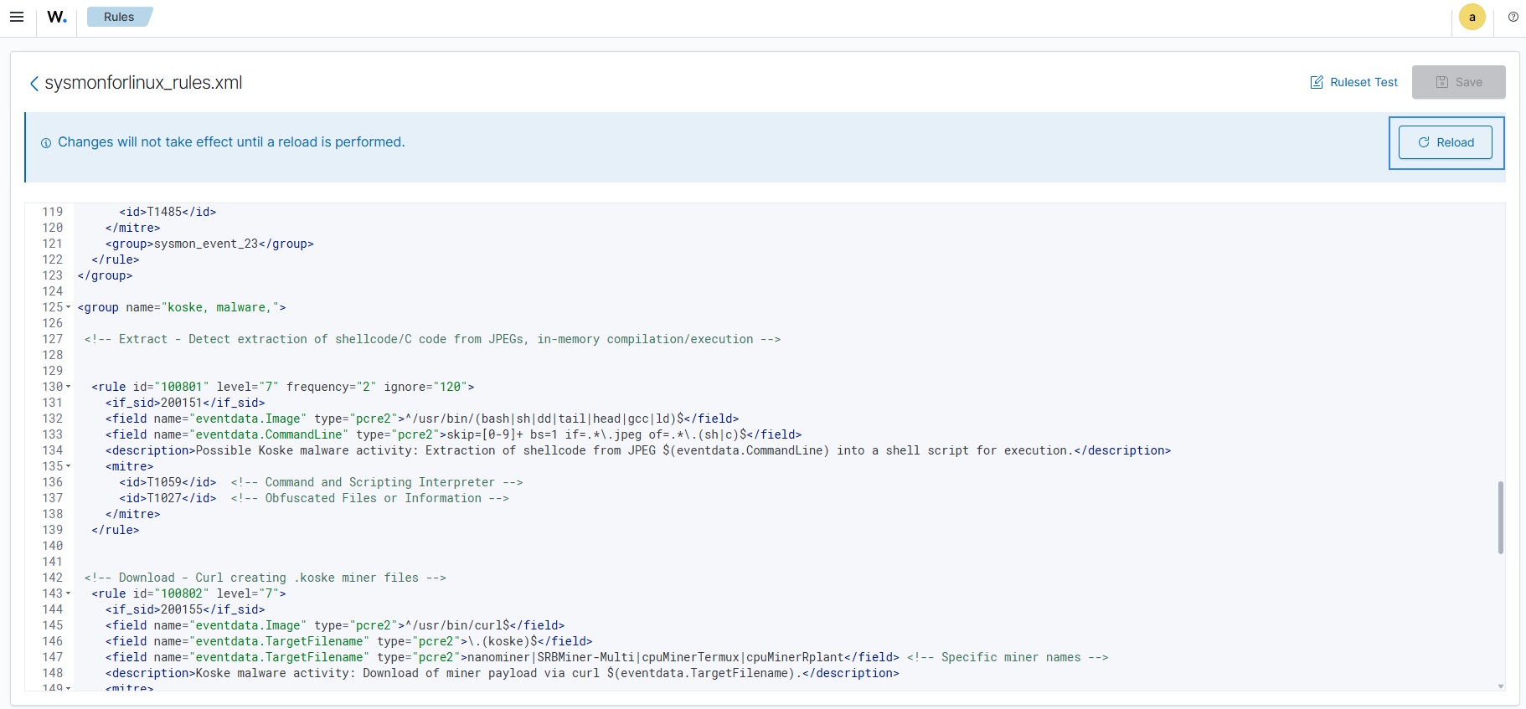The image size is (1526, 709).
Task: Click the \.(koske)$ TargetFilename line
Action: click(348, 641)
